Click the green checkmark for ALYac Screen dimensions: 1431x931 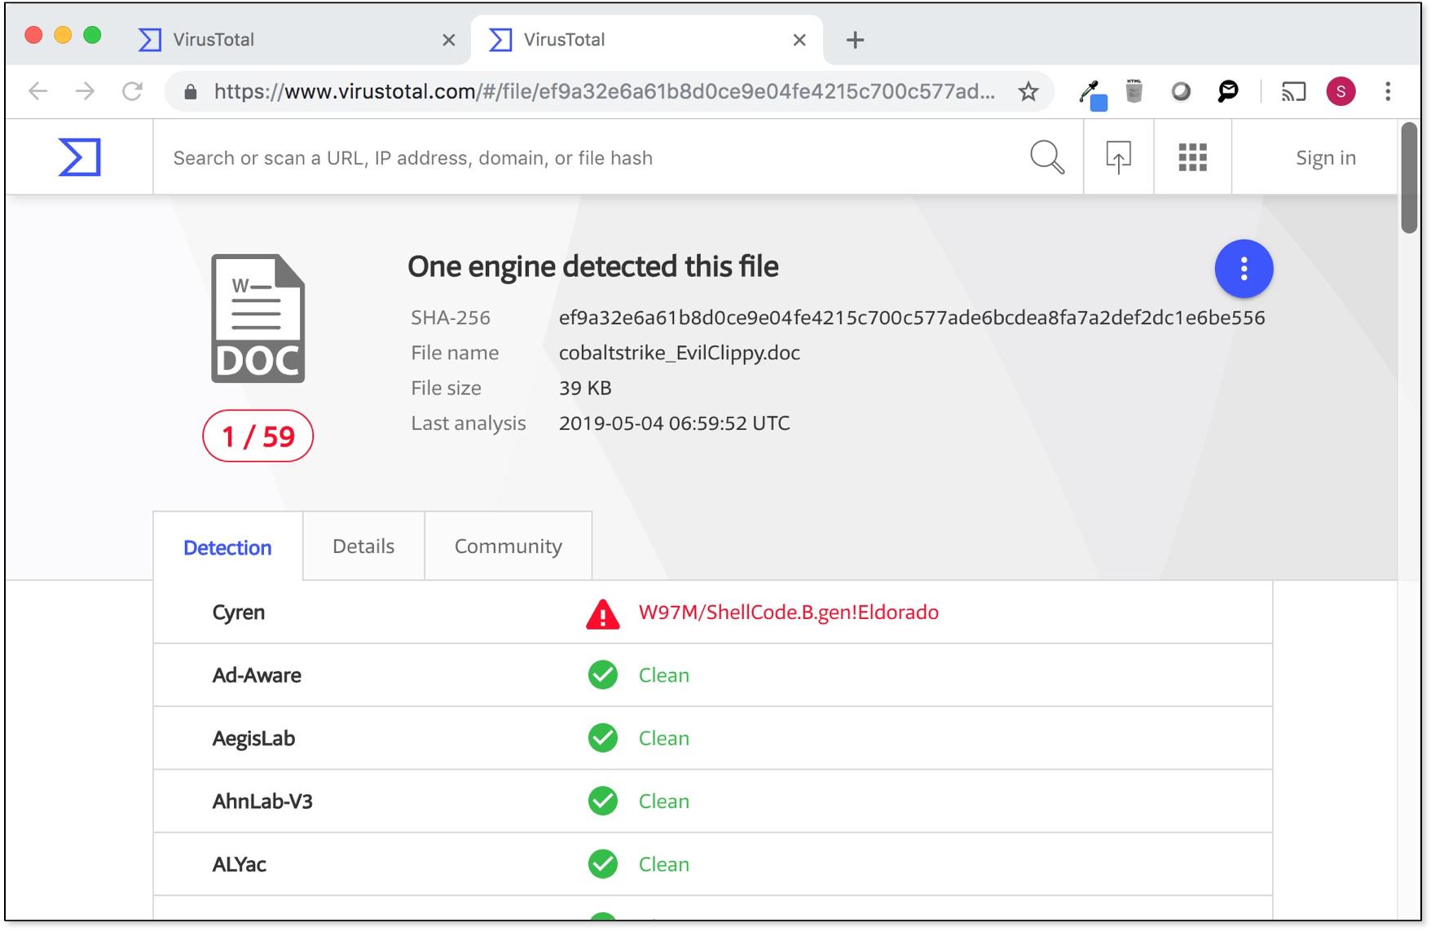click(603, 864)
